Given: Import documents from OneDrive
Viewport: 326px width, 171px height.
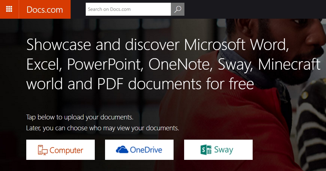Looking at the screenshot, I should pos(139,150).
